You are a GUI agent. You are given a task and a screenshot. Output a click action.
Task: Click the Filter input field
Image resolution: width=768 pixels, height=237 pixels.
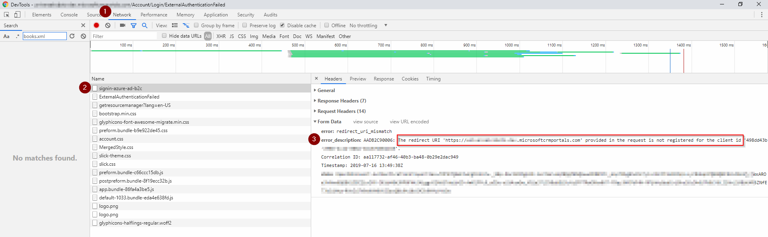(124, 36)
